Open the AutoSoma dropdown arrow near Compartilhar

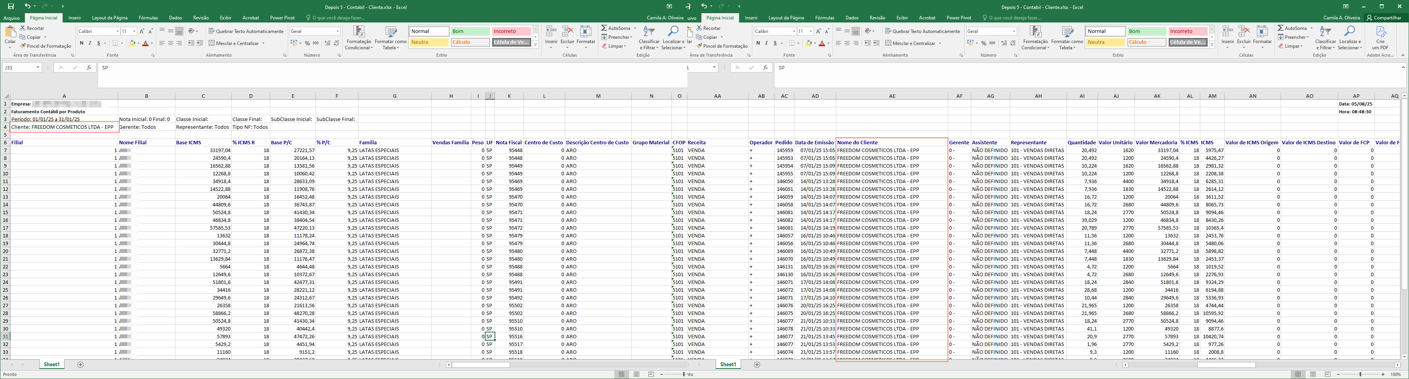coord(1311,28)
